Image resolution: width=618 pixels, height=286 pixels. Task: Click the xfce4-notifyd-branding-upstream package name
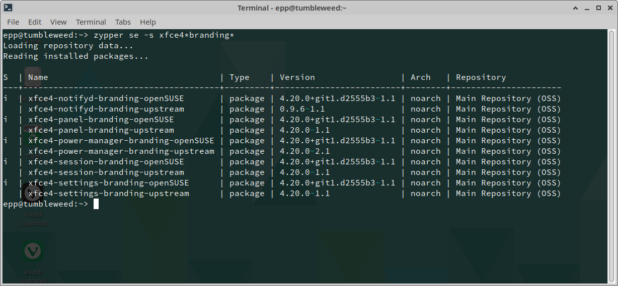pos(106,109)
